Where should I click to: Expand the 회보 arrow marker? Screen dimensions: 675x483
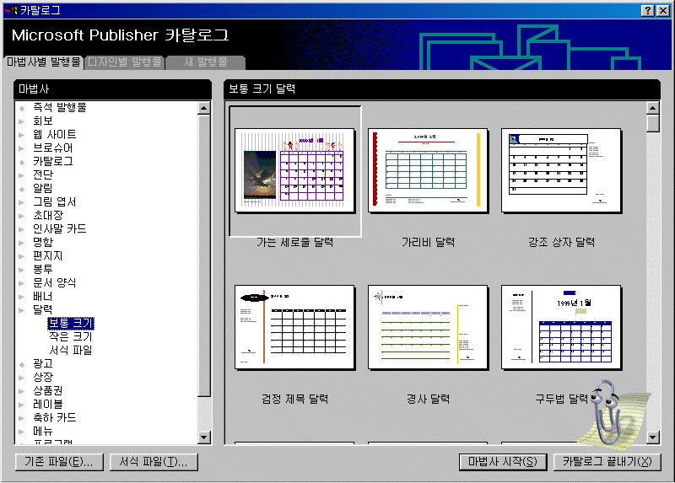(x=22, y=121)
